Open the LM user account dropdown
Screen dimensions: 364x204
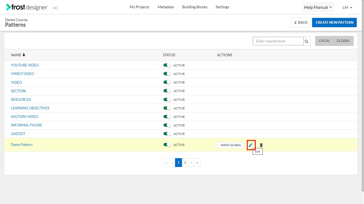[x=347, y=8]
